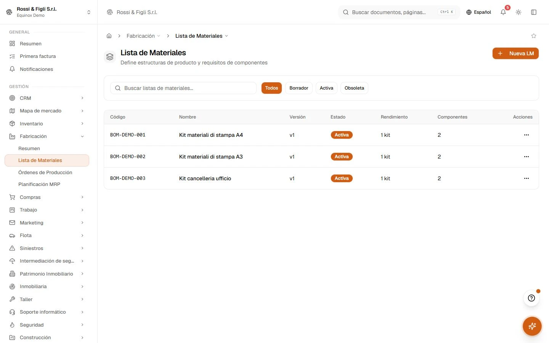Open actions menu for BOM-DEMO-002
549x343 pixels.
(527, 157)
